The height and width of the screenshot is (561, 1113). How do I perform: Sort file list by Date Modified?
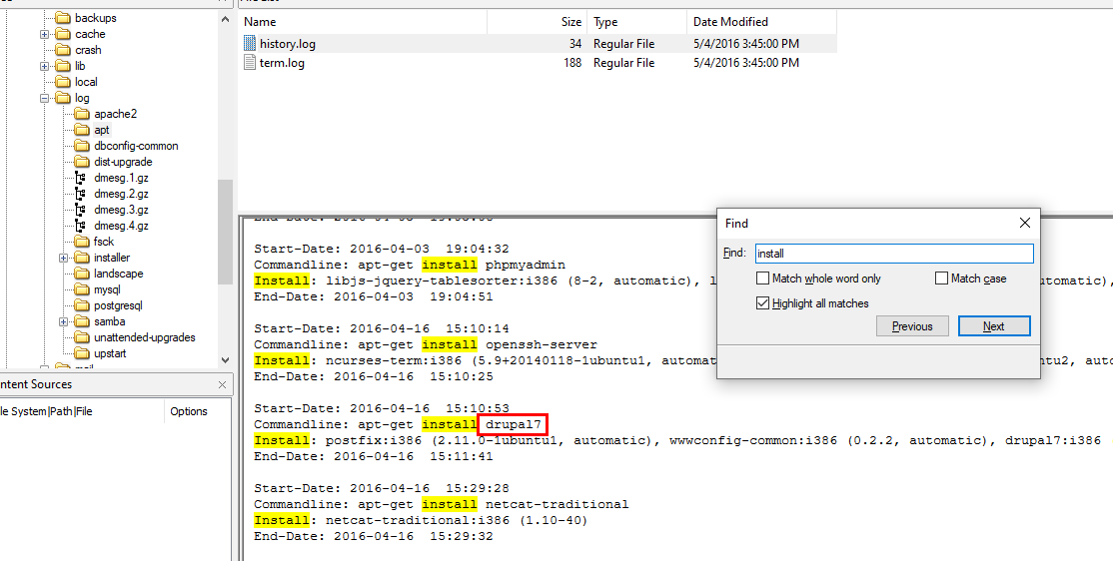(761, 22)
